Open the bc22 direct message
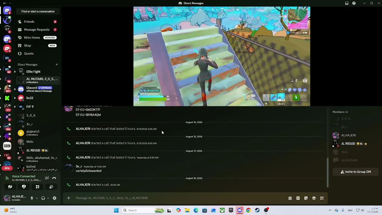 pyautogui.click(x=38, y=98)
